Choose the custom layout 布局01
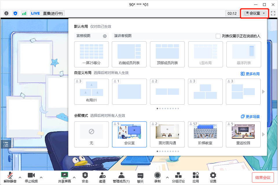Screen dimensions: 278x185 click(x=92, y=92)
